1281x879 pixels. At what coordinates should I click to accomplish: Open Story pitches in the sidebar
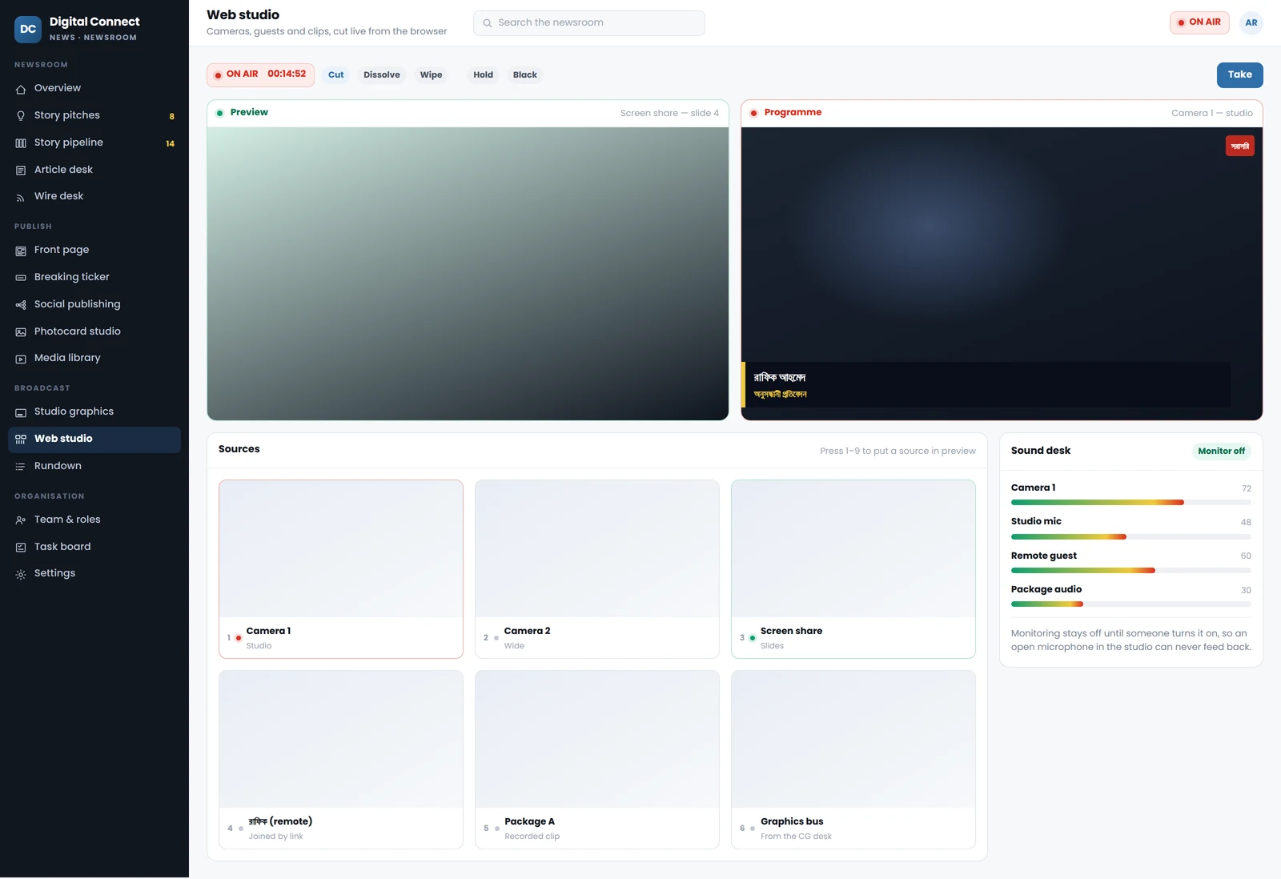click(94, 115)
